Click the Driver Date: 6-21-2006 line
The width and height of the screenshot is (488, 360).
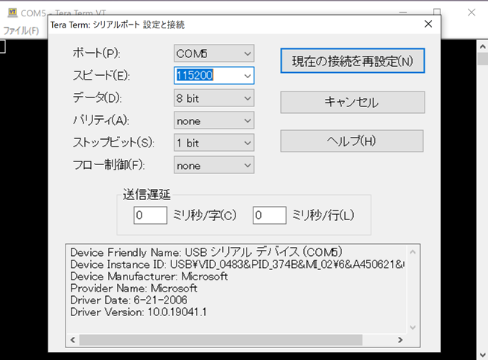tap(129, 300)
